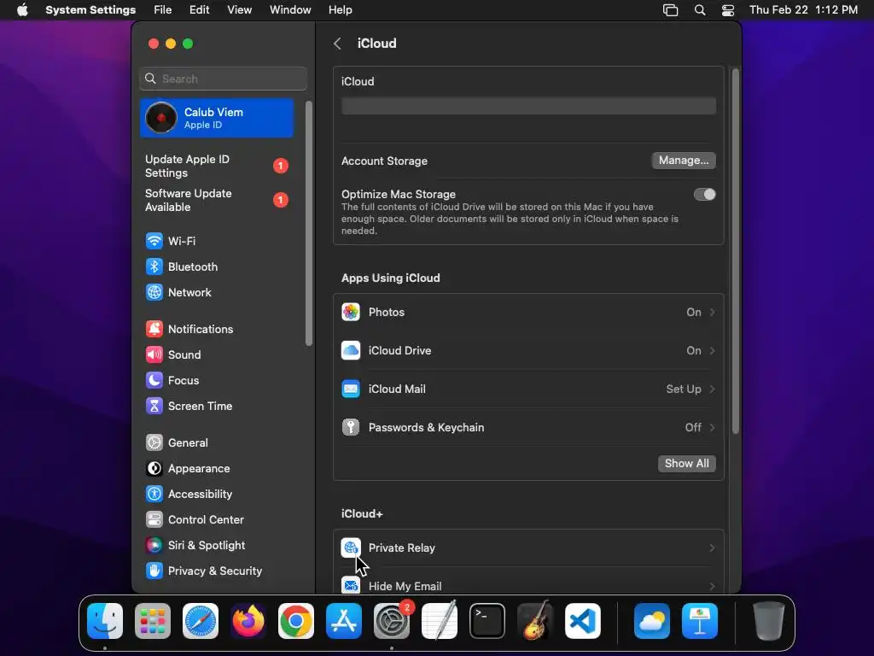Click Manage… account storage button

coord(684,161)
